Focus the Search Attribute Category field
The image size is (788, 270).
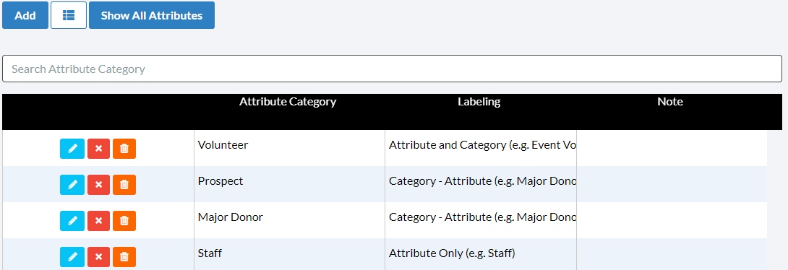(392, 69)
